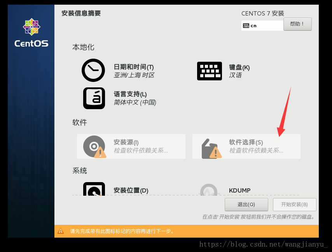Image resolution: width=332 pixels, height=252 pixels.
Task: Click warning icon in orange notification bar
Action: click(x=61, y=231)
